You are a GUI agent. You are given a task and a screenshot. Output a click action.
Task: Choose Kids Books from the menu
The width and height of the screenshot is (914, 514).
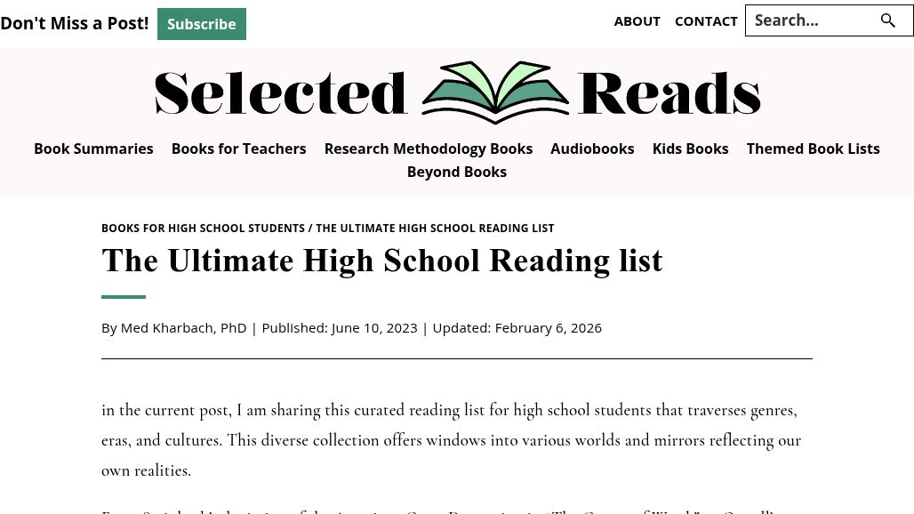point(690,149)
